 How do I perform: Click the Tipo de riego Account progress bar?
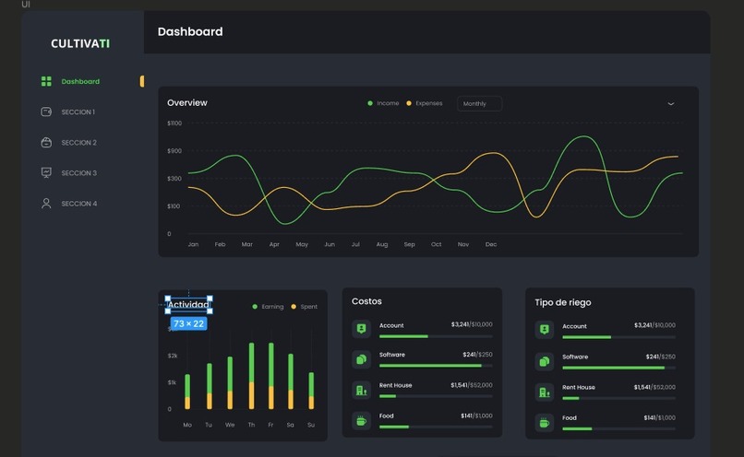tap(618, 337)
